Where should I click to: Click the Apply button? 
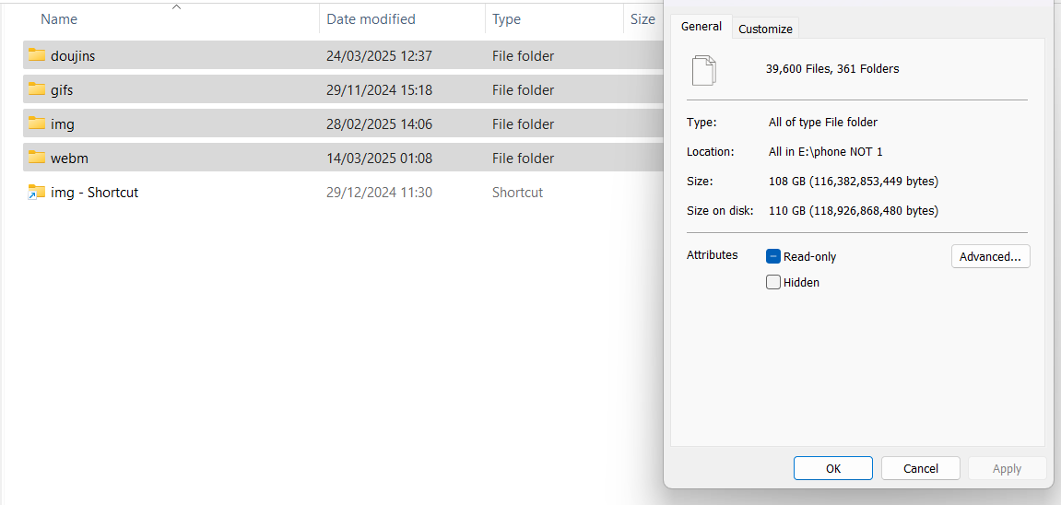pyautogui.click(x=1007, y=468)
